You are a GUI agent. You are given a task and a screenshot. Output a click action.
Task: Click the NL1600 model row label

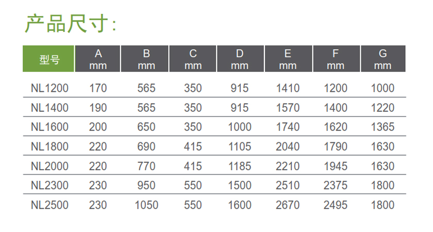pos(49,127)
